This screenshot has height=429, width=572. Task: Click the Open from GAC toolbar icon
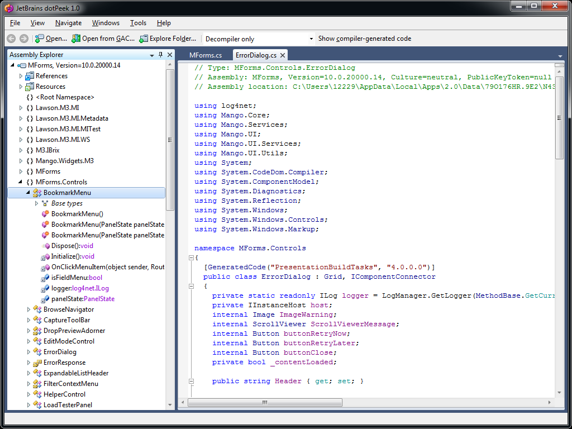76,39
